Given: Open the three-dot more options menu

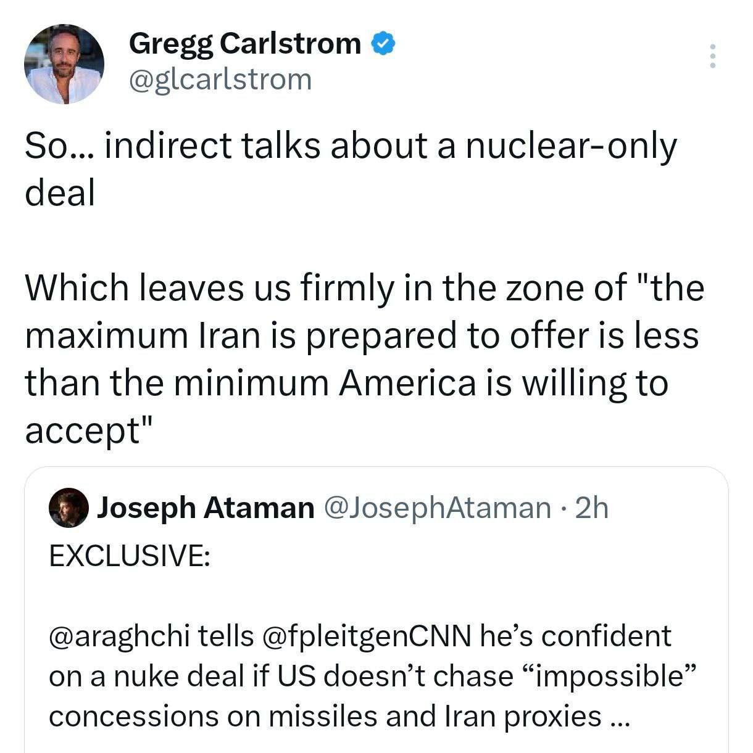Looking at the screenshot, I should (713, 56).
